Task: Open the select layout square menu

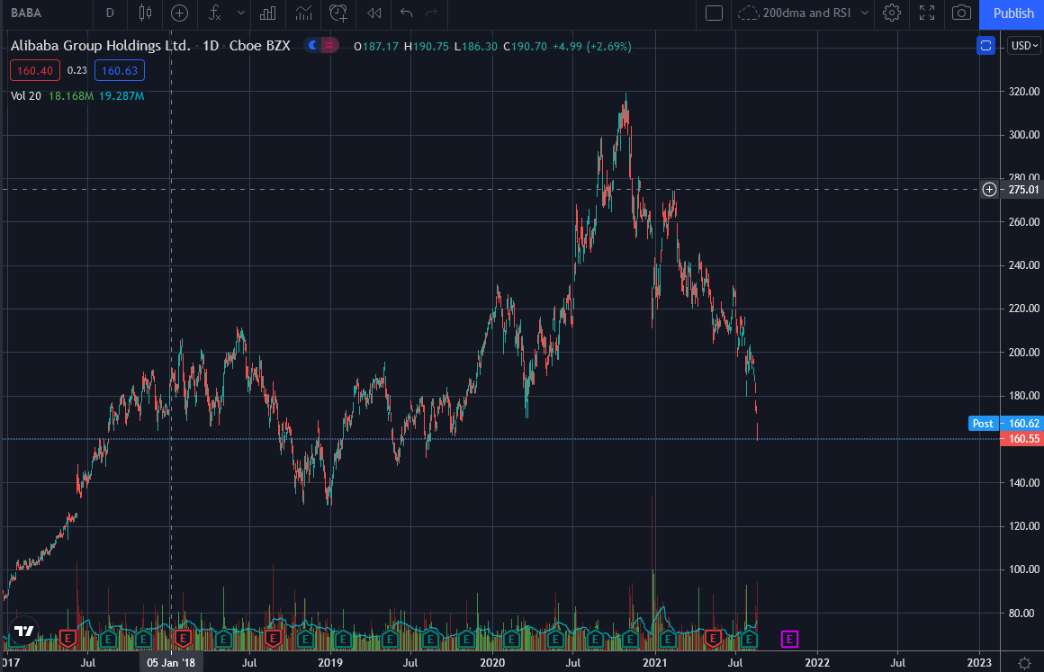Action: click(714, 13)
